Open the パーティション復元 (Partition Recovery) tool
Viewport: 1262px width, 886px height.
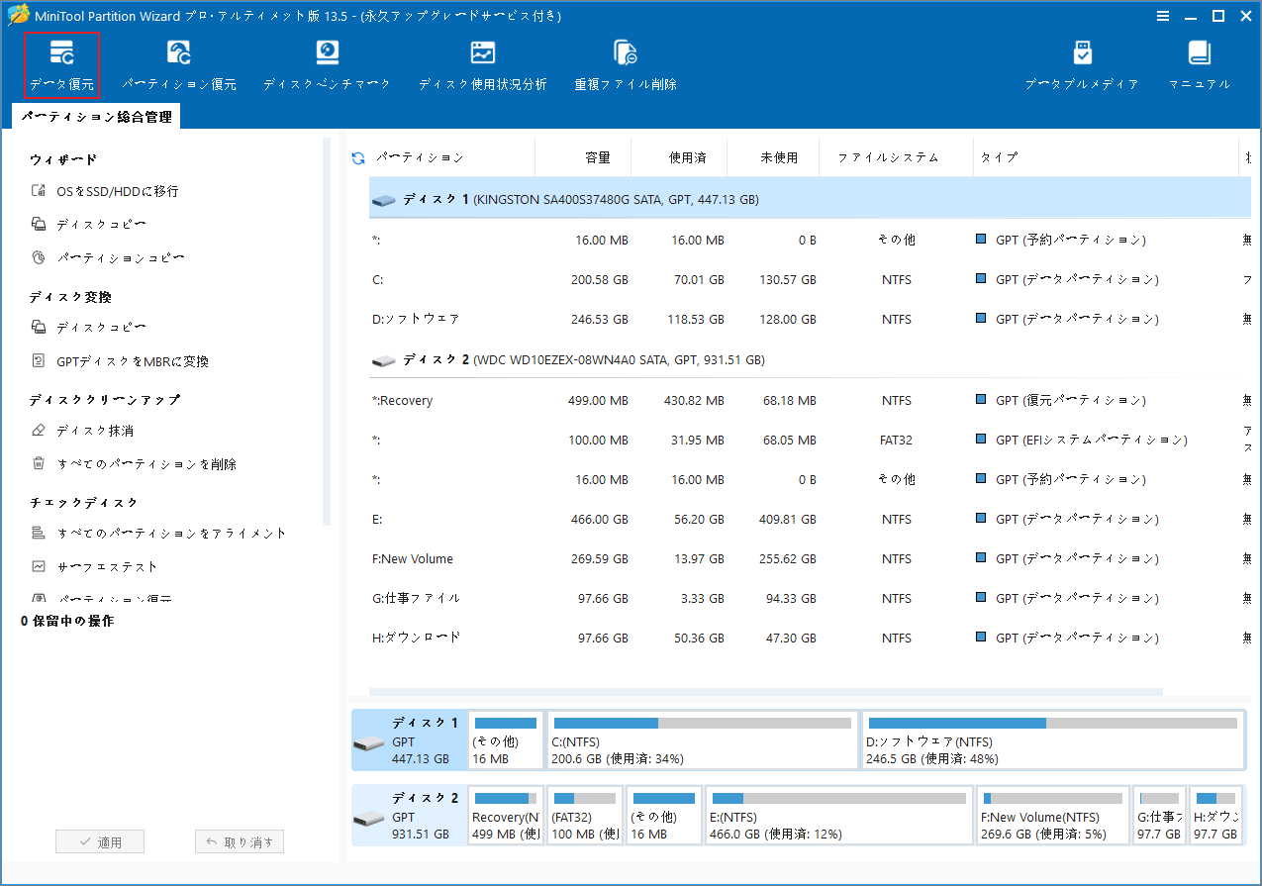178,63
